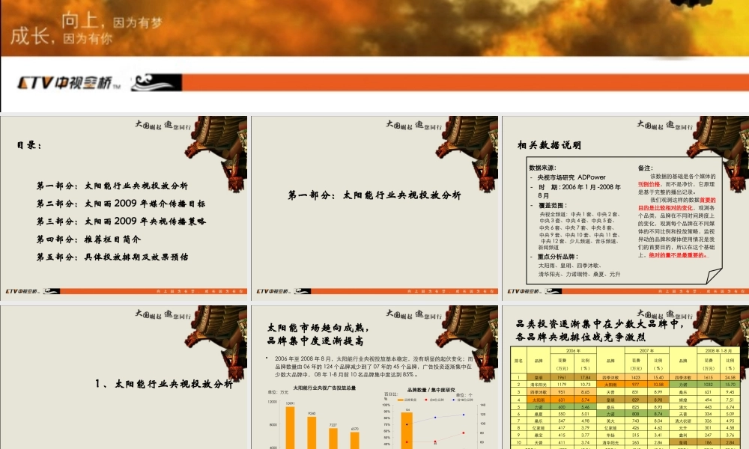Open the 目录 table of contents slide
749x449 pixels.
click(x=124, y=208)
